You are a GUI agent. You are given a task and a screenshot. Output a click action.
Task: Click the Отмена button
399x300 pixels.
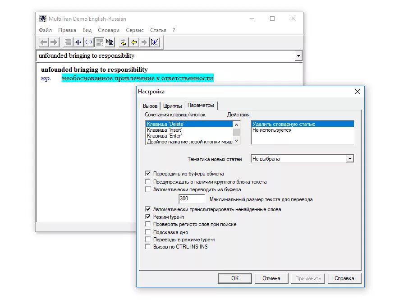[271, 278]
